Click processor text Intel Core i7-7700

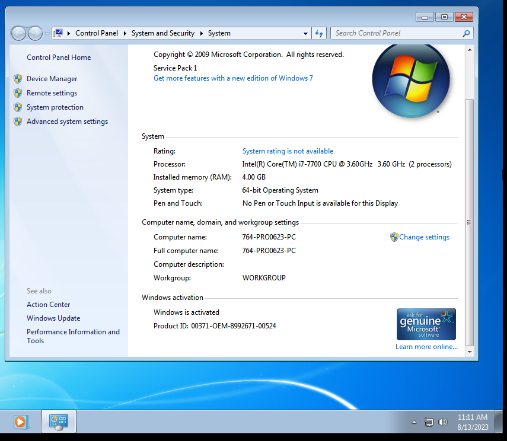(x=347, y=164)
